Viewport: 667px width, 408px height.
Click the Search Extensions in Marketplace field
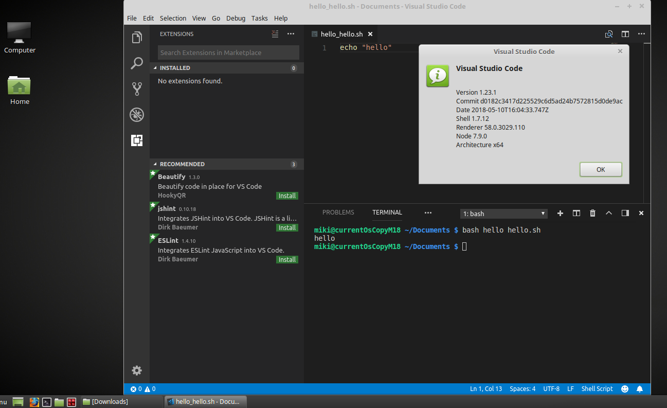227,52
